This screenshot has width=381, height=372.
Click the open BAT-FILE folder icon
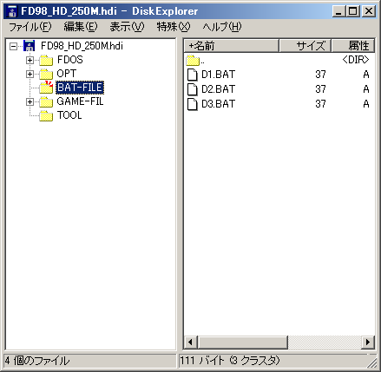(46, 88)
